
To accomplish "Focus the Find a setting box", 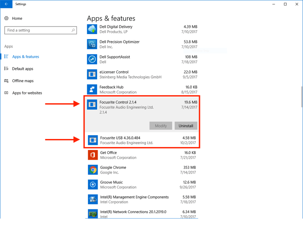I will [40, 30].
